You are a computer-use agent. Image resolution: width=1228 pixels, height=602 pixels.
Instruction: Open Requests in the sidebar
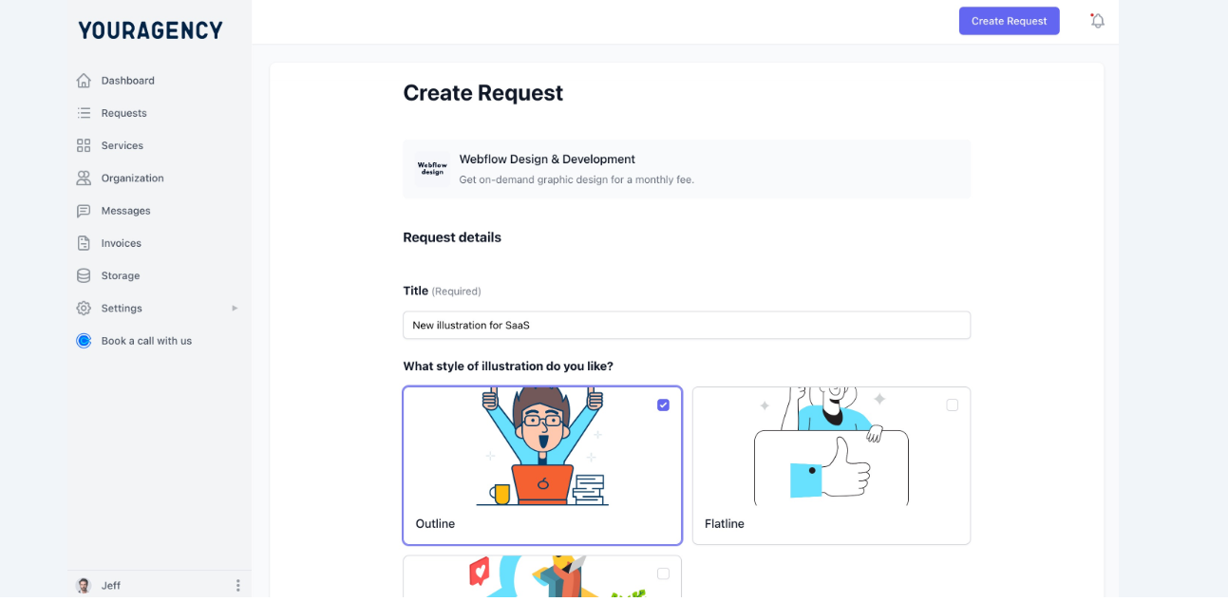click(123, 113)
